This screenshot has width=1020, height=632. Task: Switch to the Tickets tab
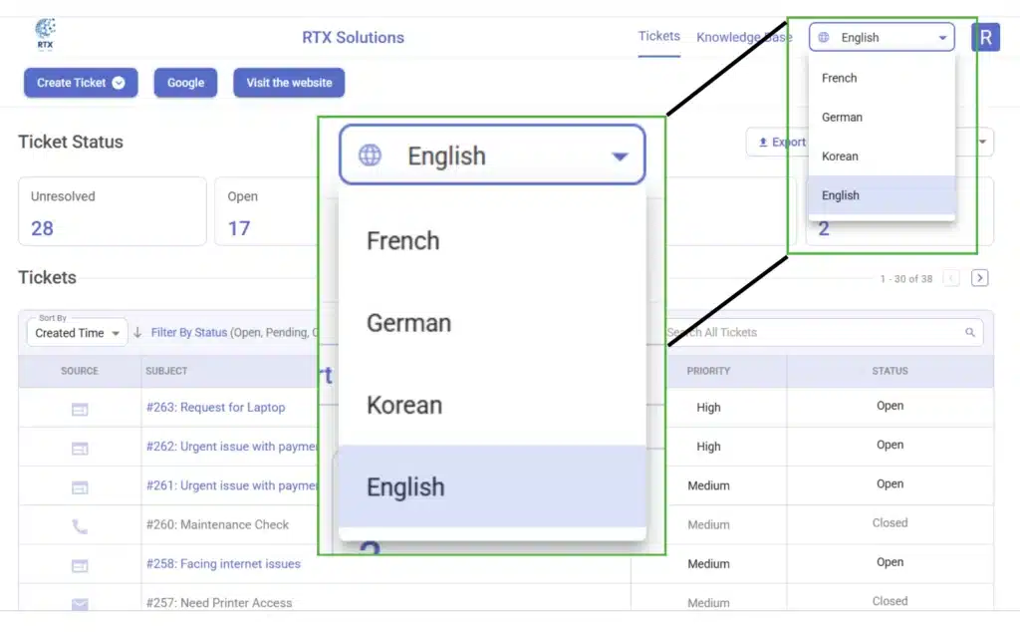(658, 37)
